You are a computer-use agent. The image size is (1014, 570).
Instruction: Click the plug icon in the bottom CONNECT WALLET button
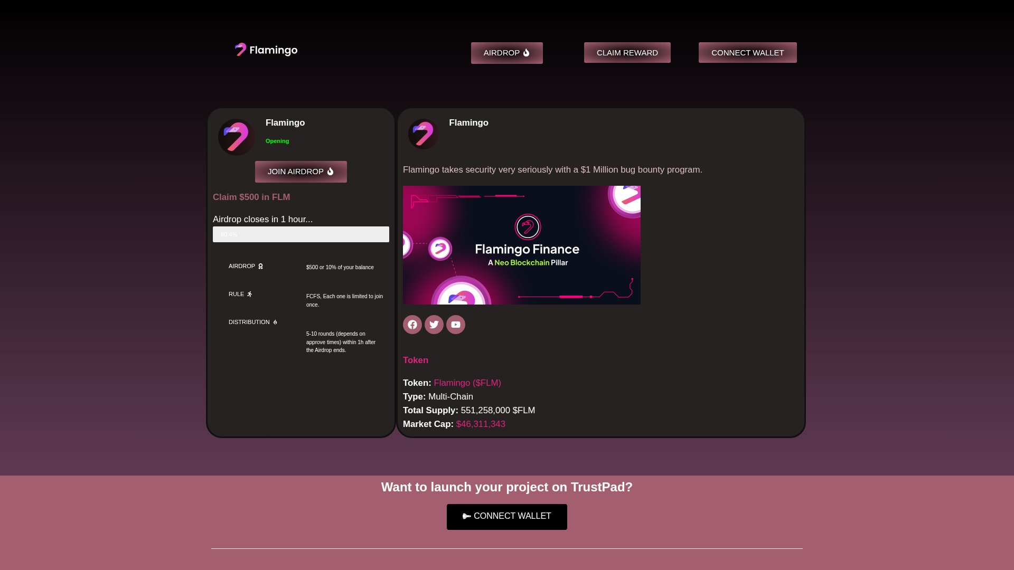tap(467, 516)
